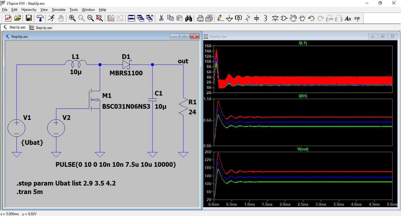The height and width of the screenshot is (216, 401).
Task: Place a Capacitor from the toolbar
Action: click(257, 18)
